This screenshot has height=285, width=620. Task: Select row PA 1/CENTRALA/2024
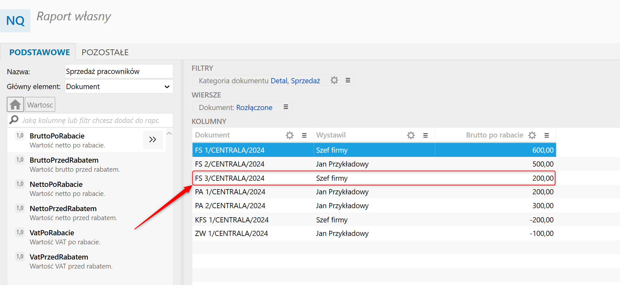[374, 192]
